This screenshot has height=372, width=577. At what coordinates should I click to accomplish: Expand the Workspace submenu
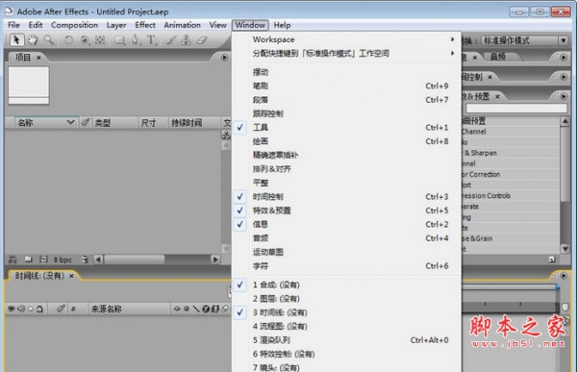pyautogui.click(x=347, y=39)
